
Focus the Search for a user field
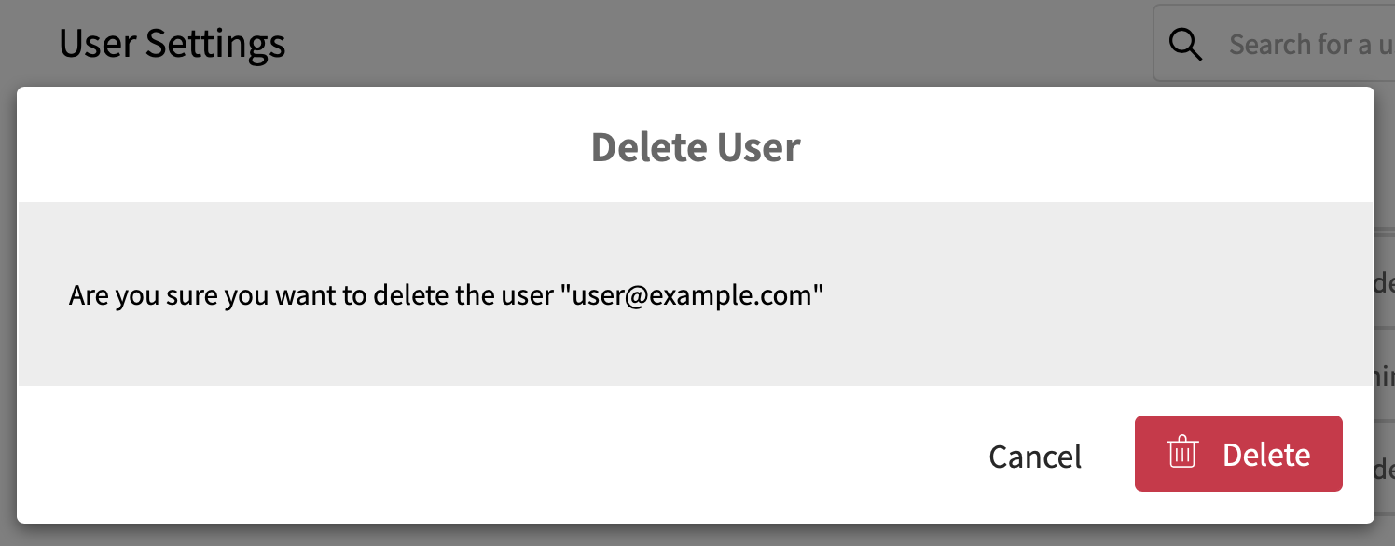(x=1274, y=44)
